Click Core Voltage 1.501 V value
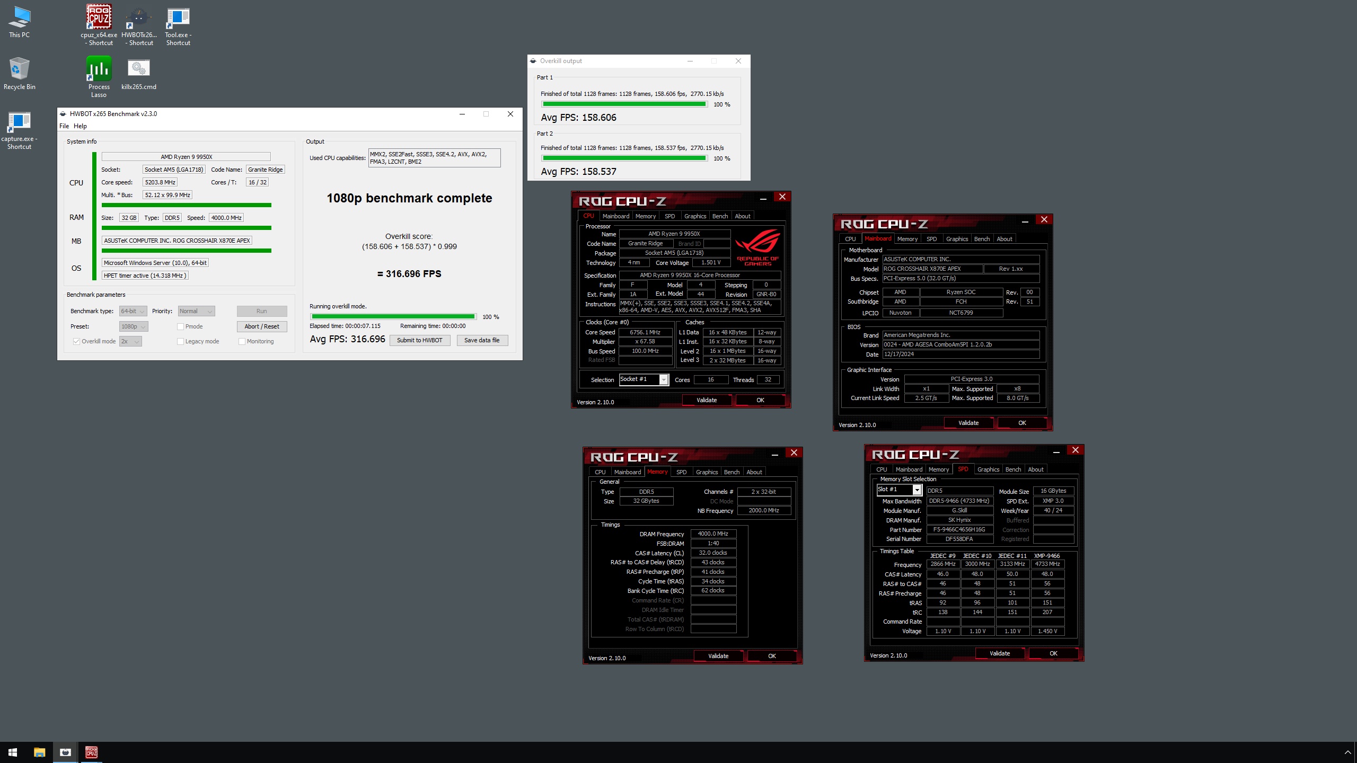This screenshot has width=1357, height=763. click(x=711, y=263)
